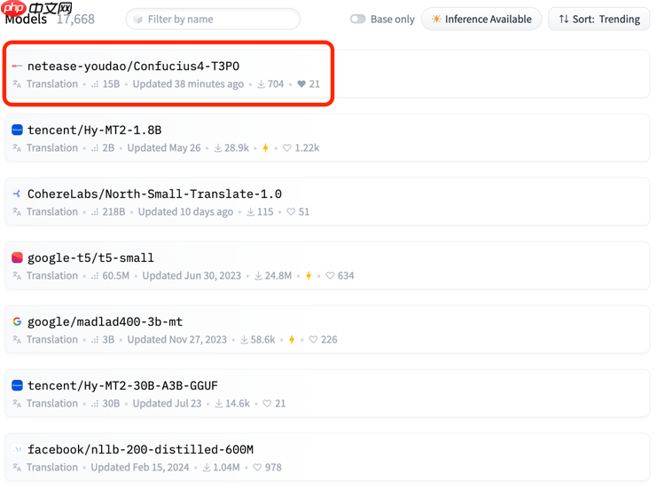The width and height of the screenshot is (665, 490).
Task: Click heart icon next to 978
Action: tap(257, 467)
